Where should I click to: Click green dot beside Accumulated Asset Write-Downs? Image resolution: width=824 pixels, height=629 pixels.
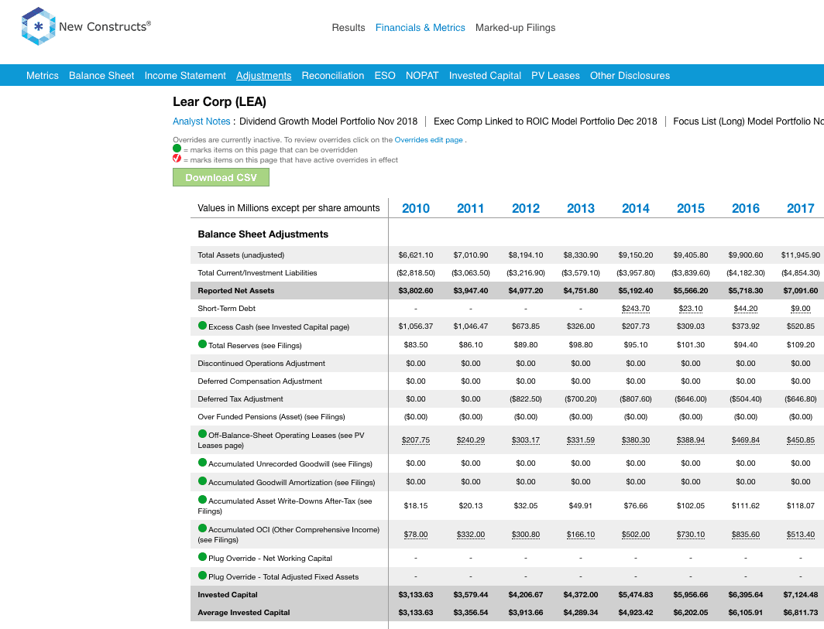[202, 499]
